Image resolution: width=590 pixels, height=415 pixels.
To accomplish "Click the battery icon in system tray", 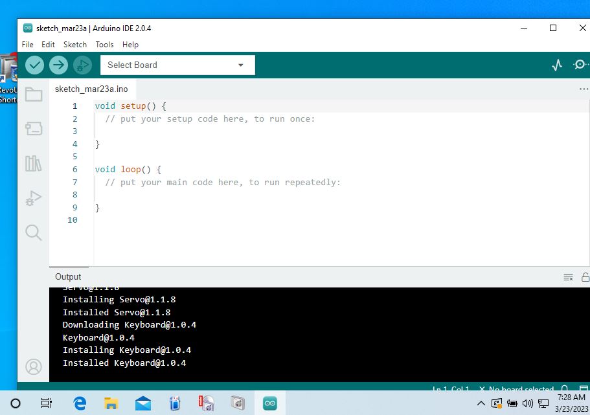I will pyautogui.click(x=512, y=404).
